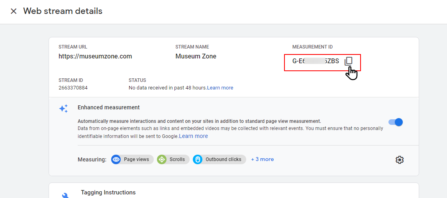The width and height of the screenshot is (447, 198).
Task: Click the Web stream details title
Action: click(63, 11)
